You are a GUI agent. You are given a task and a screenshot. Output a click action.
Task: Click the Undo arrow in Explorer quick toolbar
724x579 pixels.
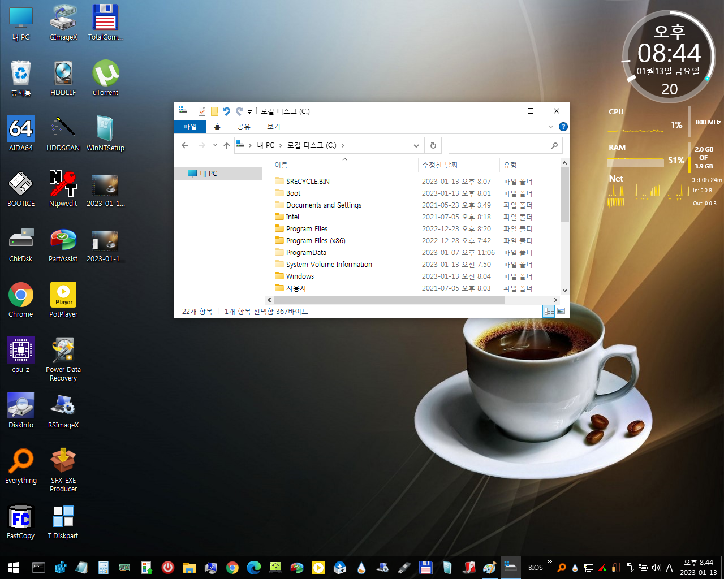coord(227,111)
